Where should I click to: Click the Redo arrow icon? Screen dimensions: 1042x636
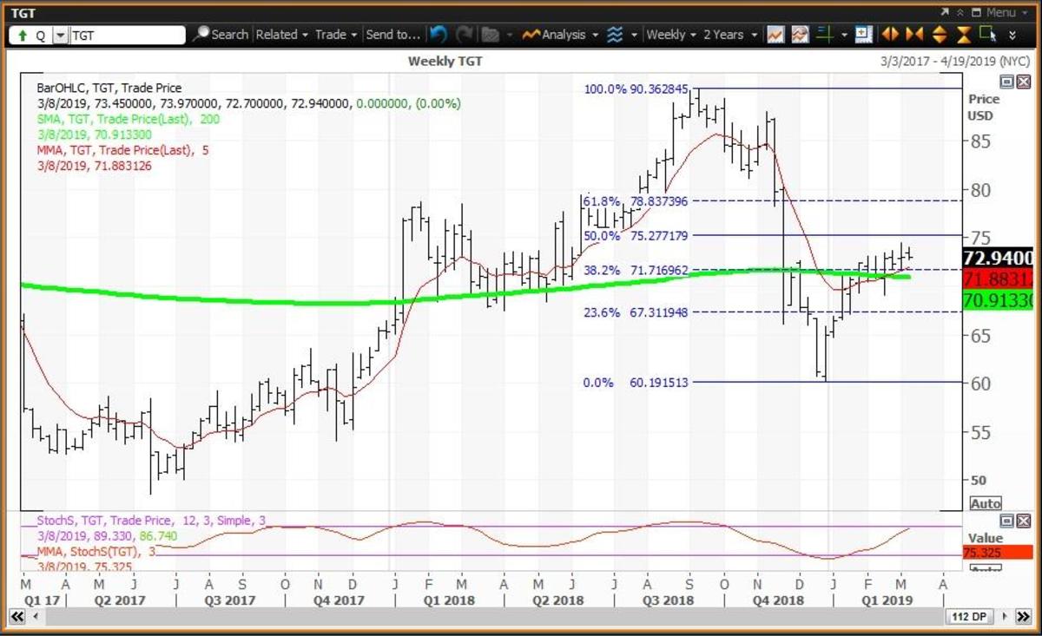[x=465, y=35]
